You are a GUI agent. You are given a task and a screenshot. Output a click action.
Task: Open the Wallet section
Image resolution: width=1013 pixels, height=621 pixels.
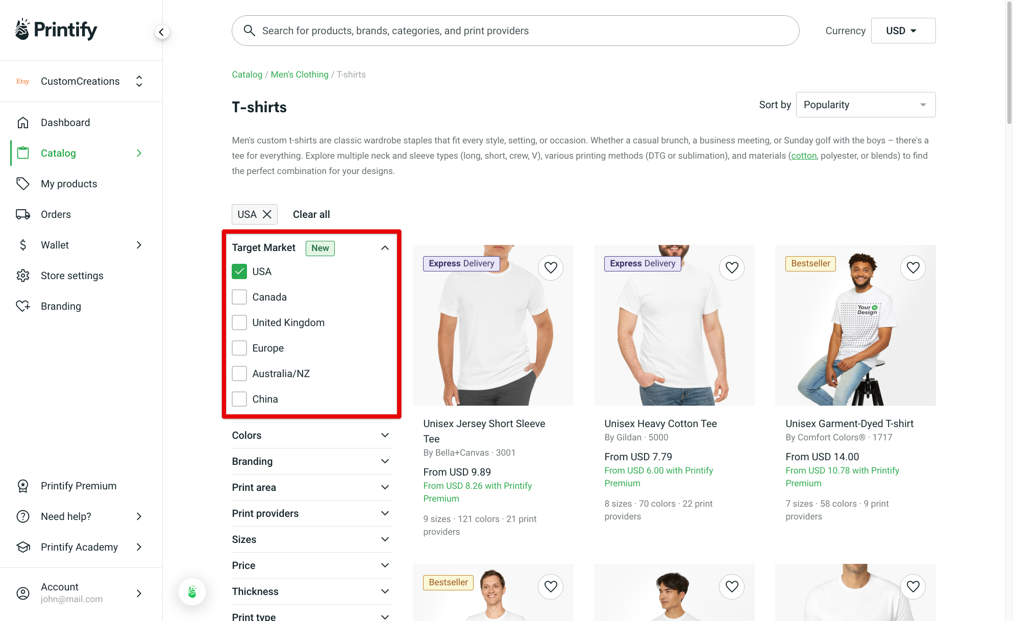pos(54,245)
